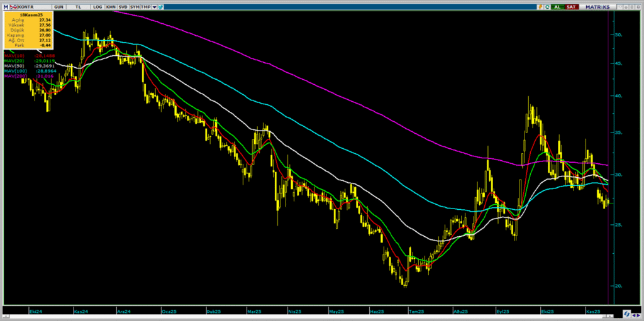Click the blue butterfly icon in toolbar
This screenshot has height=321, width=644.
click(x=162, y=6)
